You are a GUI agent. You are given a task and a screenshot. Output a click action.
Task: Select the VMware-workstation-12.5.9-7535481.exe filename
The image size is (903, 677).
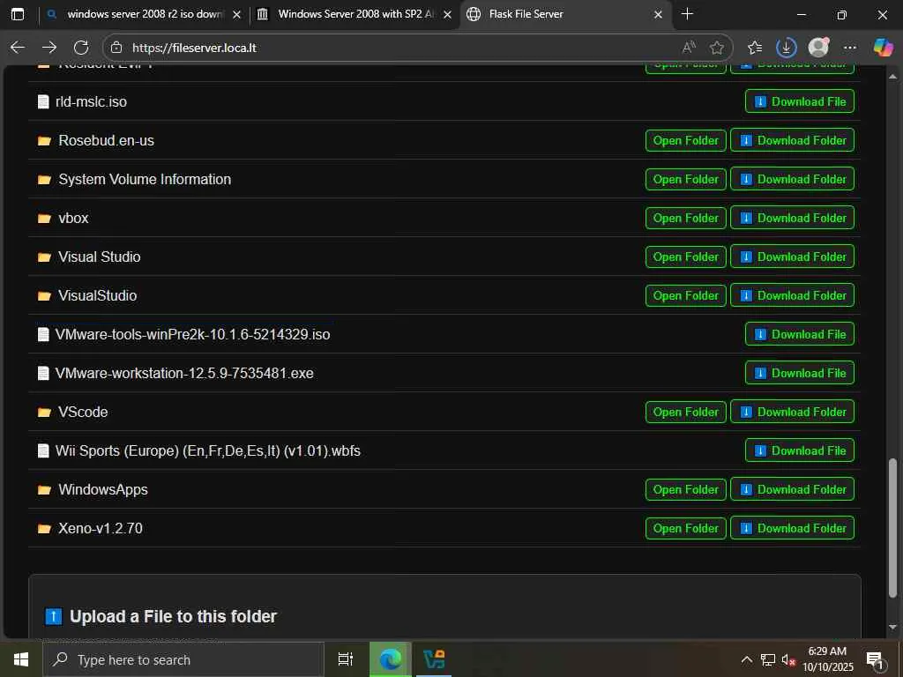coord(184,373)
